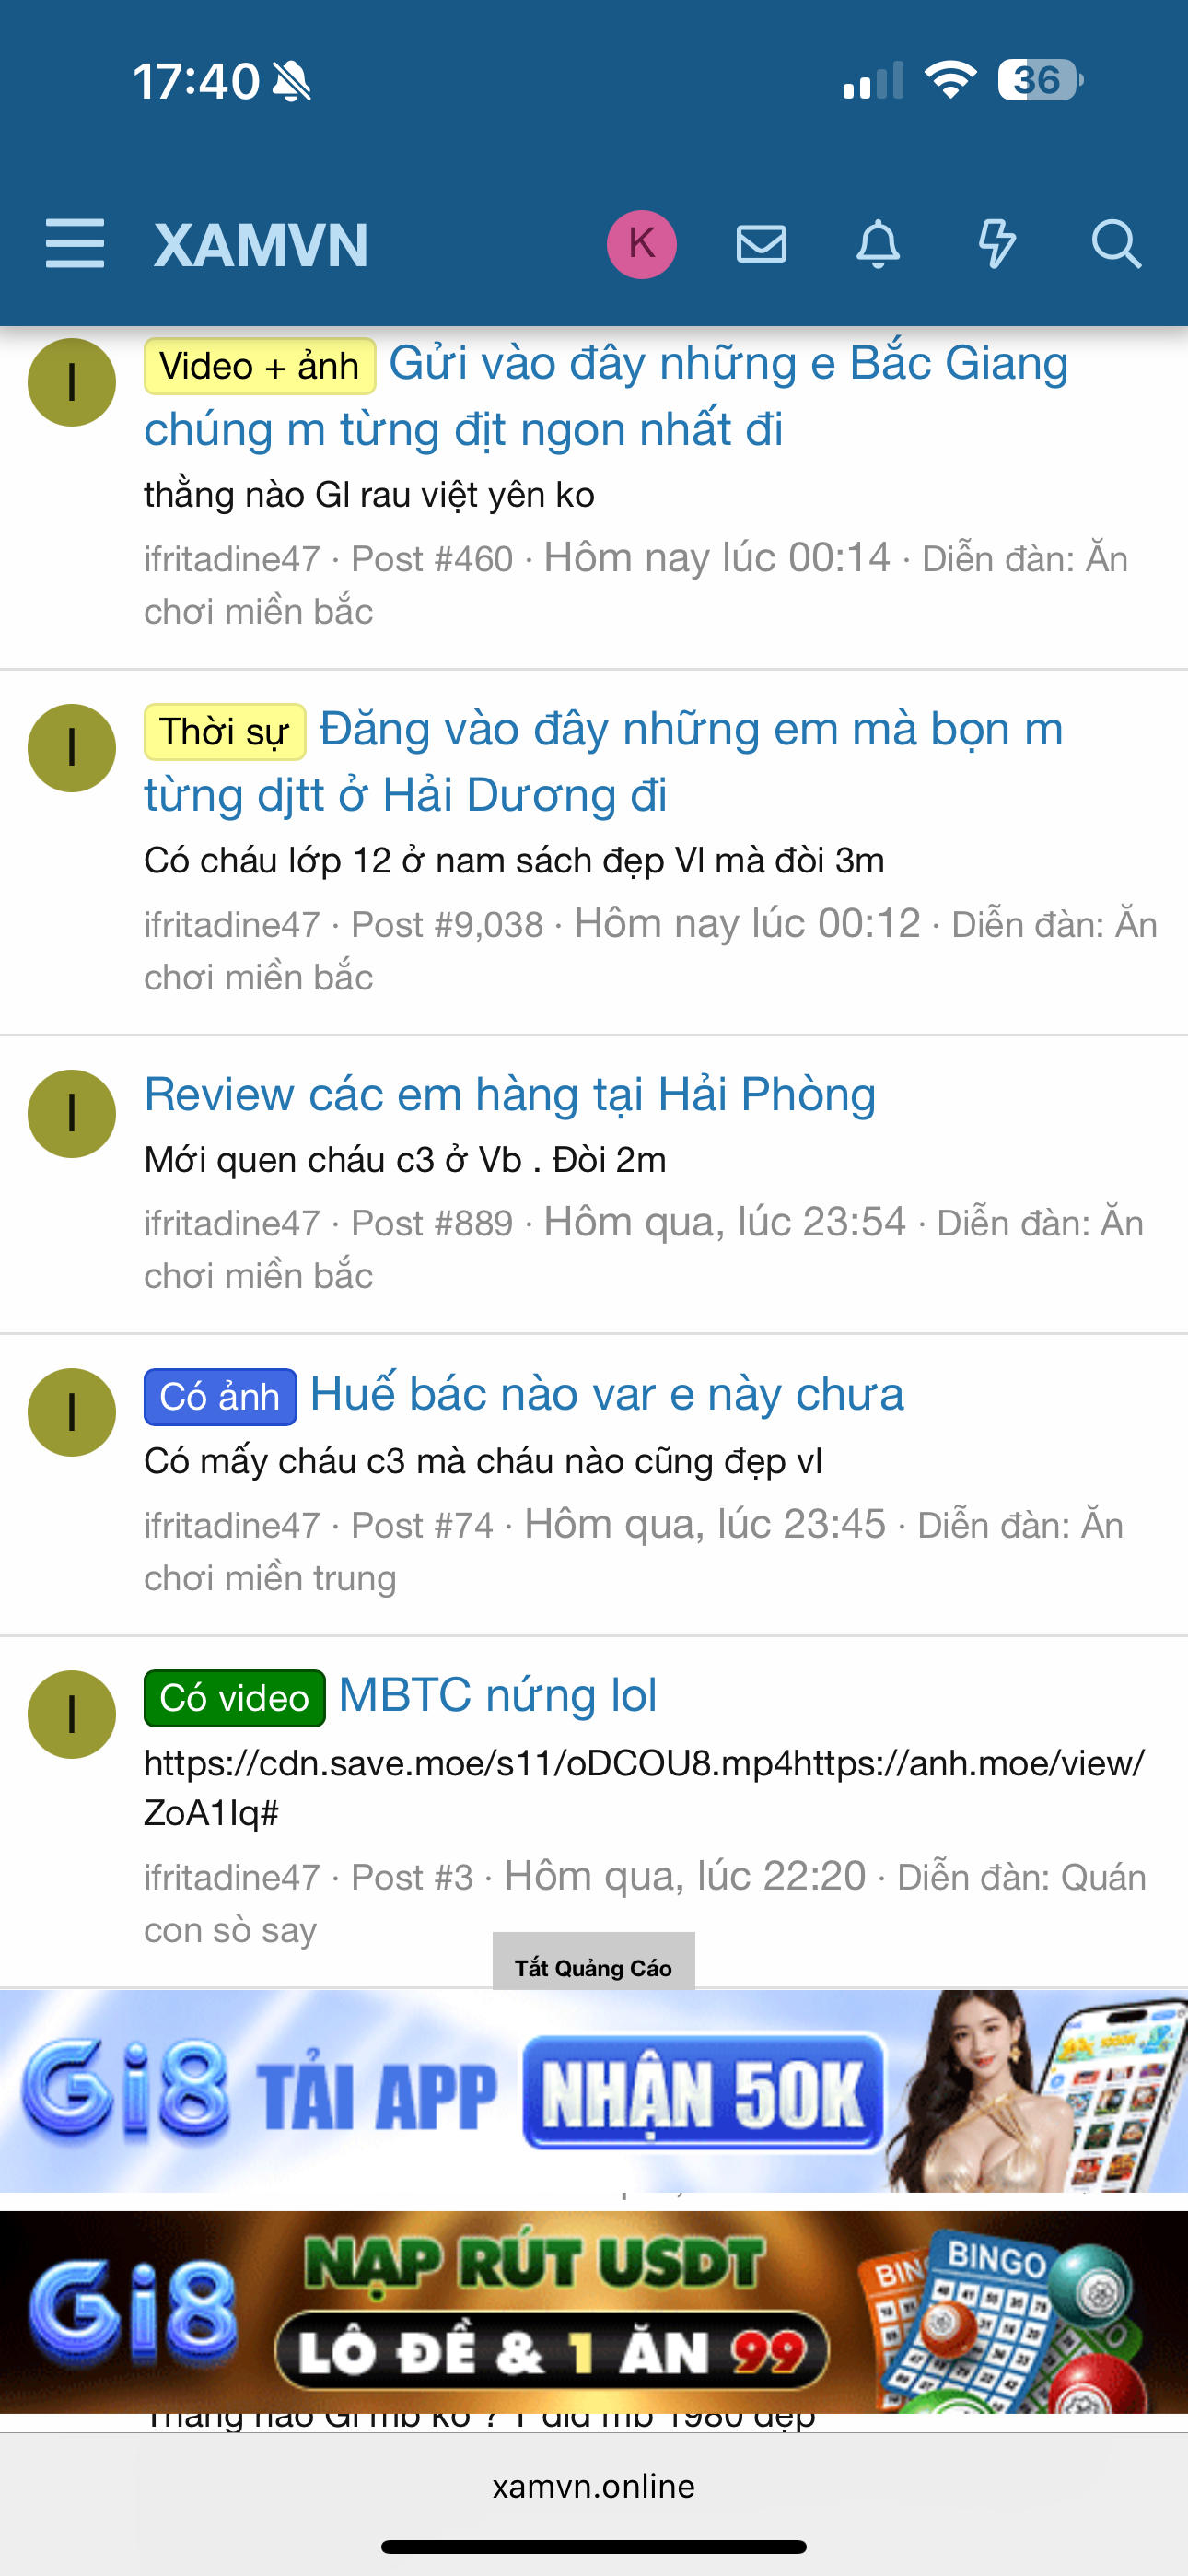Open thread about Bắc Giang

pyautogui.click(x=606, y=396)
